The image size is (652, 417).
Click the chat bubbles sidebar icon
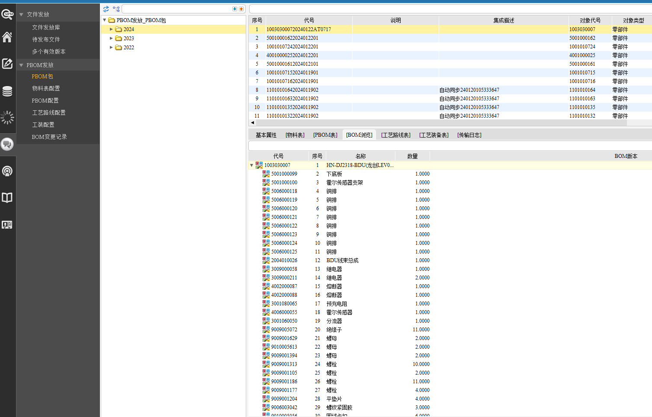click(7, 144)
